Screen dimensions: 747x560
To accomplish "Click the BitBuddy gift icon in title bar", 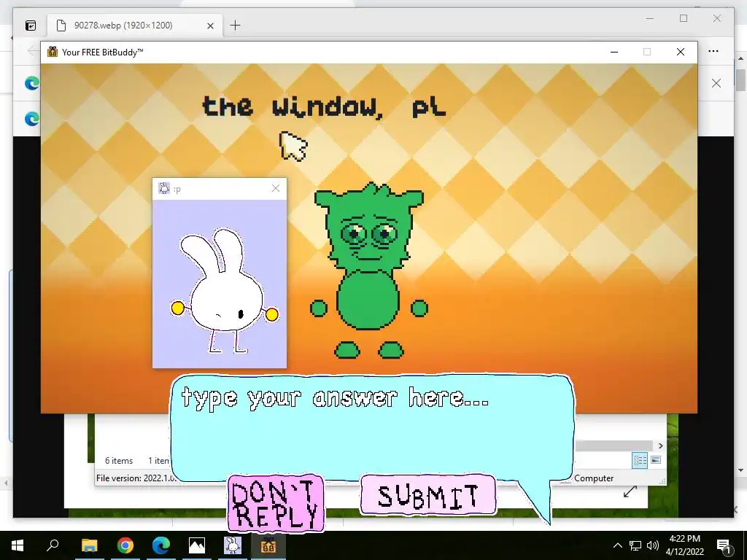I will coord(53,52).
